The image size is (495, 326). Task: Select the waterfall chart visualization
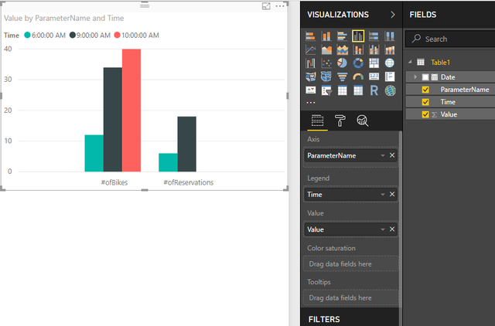click(x=311, y=63)
